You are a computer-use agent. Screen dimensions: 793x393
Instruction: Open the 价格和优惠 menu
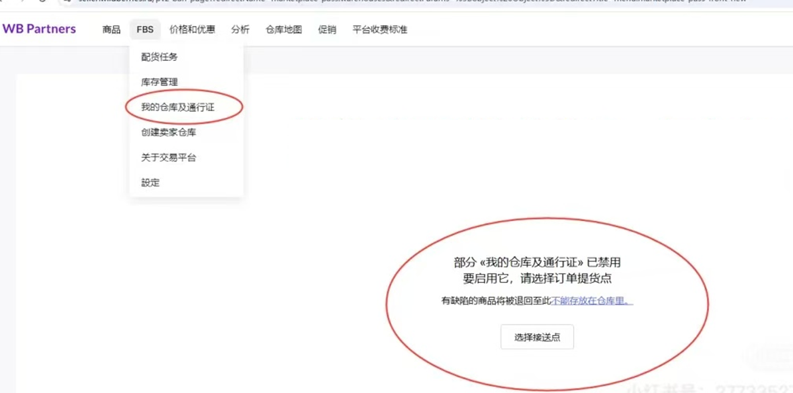(x=192, y=30)
